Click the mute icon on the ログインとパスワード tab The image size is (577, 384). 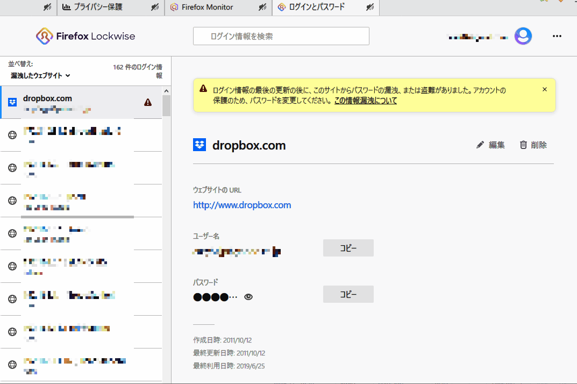click(370, 7)
